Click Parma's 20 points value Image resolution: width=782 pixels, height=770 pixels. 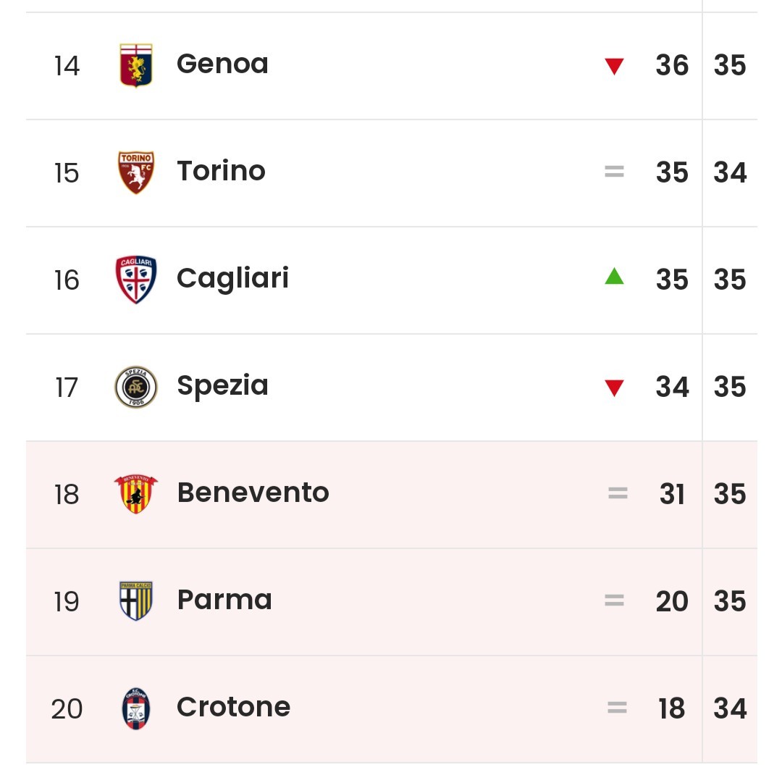click(672, 601)
